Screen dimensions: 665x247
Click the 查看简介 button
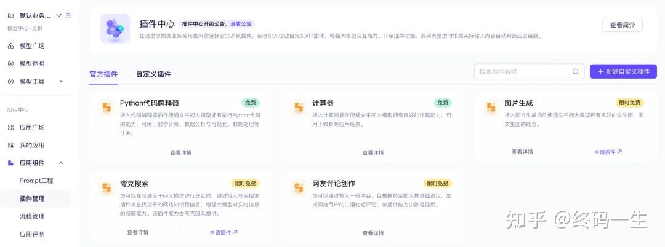622,25
